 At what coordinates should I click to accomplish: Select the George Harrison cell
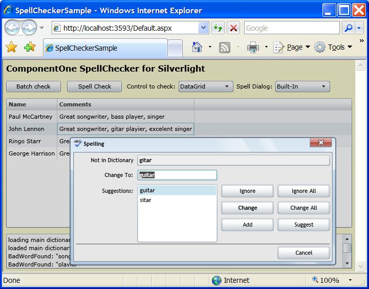[32, 153]
